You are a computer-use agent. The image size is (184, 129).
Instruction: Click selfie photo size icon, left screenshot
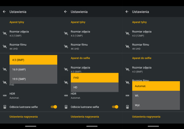pyautogui.click(x=5, y=69)
